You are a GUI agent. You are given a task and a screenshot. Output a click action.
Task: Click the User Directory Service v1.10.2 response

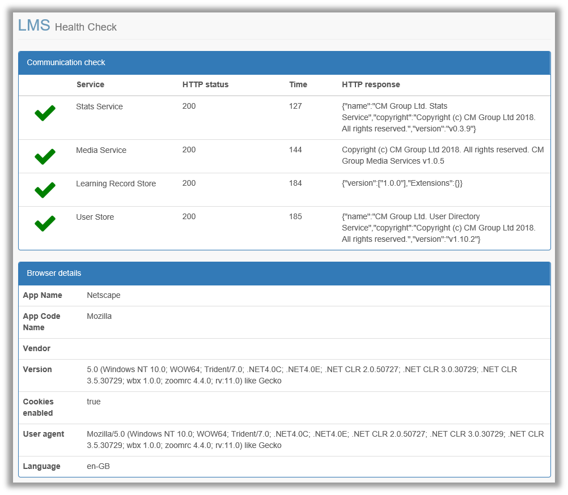[439, 228]
